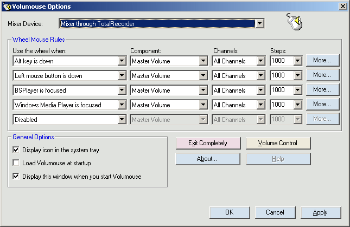Toggle Display icon in the system tray
This screenshot has height=227, width=350.
point(16,150)
